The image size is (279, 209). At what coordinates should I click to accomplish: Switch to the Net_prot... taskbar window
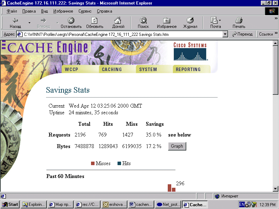tap(168, 204)
